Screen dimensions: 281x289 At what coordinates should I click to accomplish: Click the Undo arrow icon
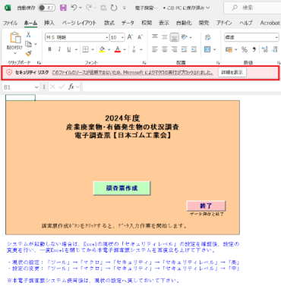click(x=74, y=8)
